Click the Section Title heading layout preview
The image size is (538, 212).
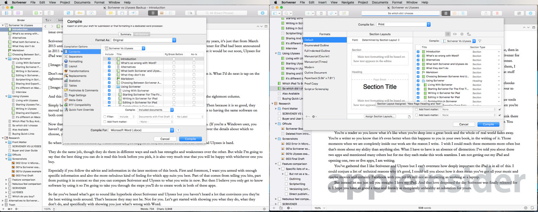(380, 91)
